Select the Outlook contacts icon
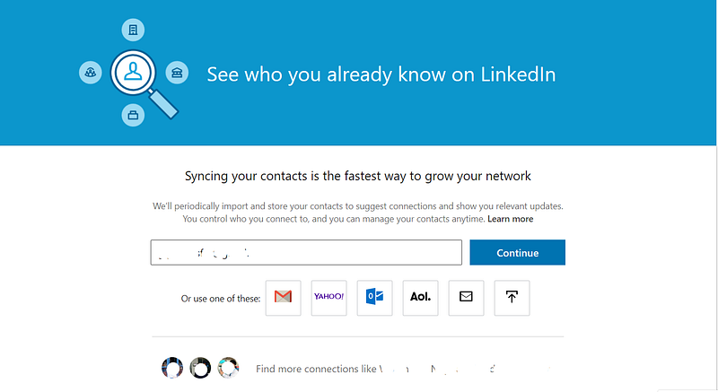 click(374, 298)
